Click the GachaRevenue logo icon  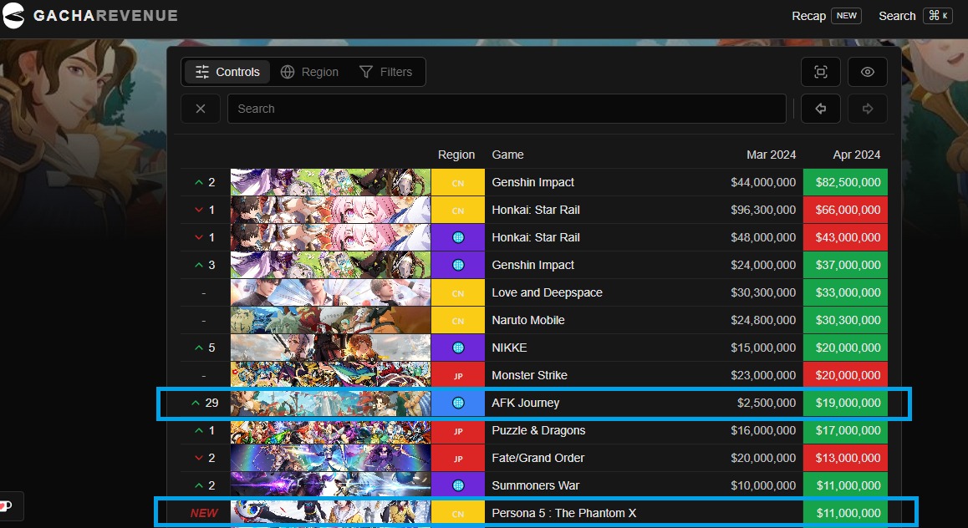point(14,16)
